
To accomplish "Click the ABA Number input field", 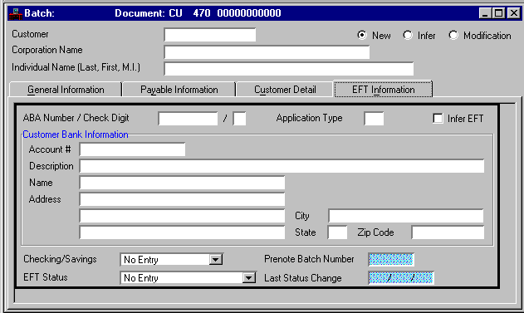I will tap(188, 119).
